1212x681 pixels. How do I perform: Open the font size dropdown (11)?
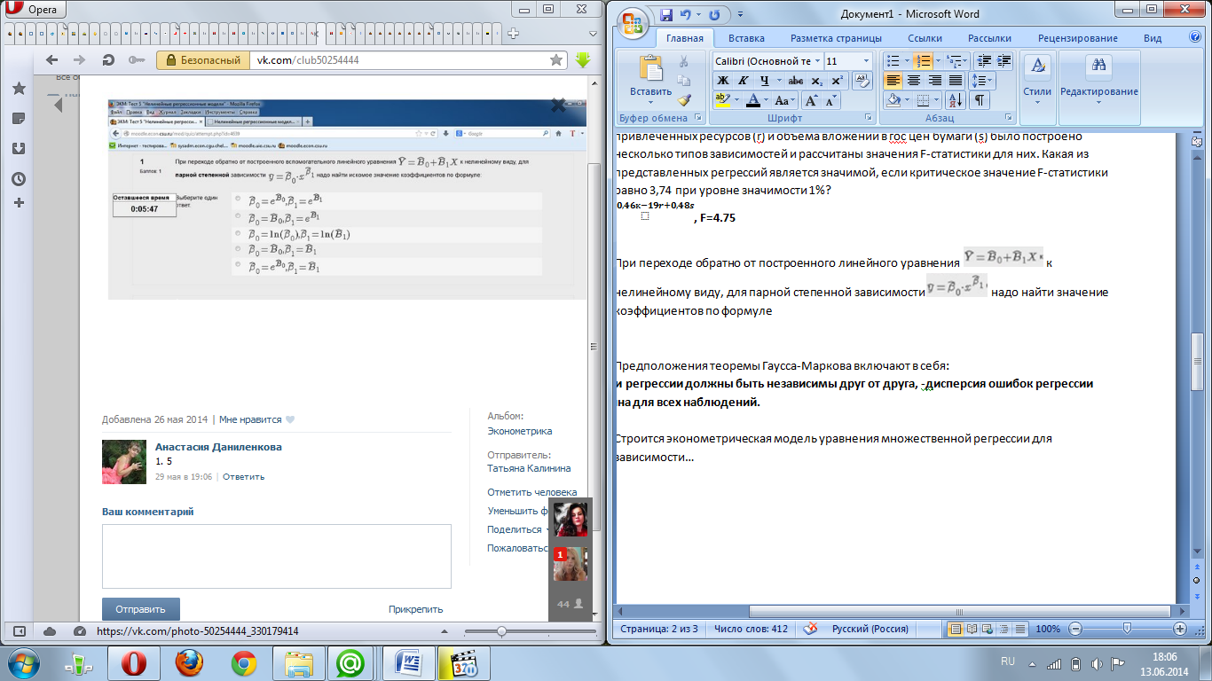[866, 61]
